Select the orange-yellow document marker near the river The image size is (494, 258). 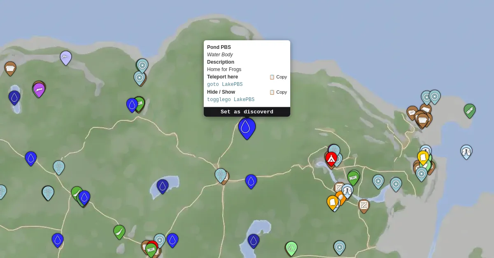pos(333,202)
